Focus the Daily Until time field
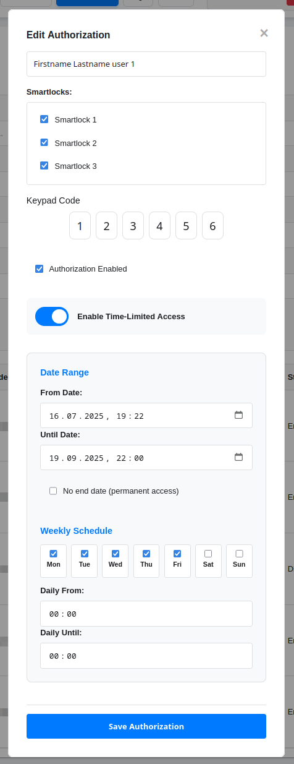This screenshot has height=764, width=294. coord(146,656)
